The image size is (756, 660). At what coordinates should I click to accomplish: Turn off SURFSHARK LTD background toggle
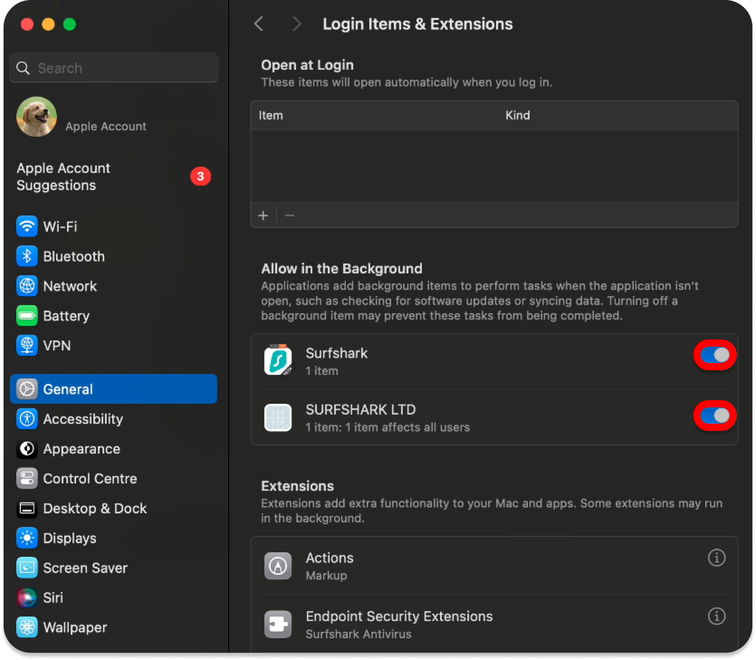click(715, 416)
